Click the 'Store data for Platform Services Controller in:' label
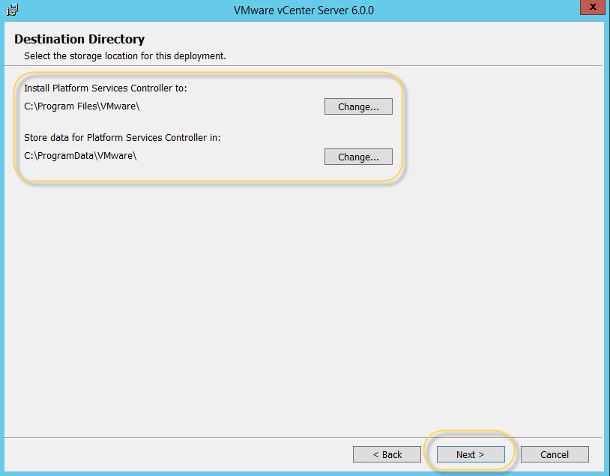 pos(122,138)
